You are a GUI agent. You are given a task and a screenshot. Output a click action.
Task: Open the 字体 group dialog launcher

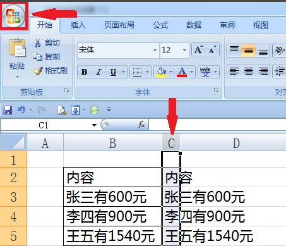click(x=216, y=90)
